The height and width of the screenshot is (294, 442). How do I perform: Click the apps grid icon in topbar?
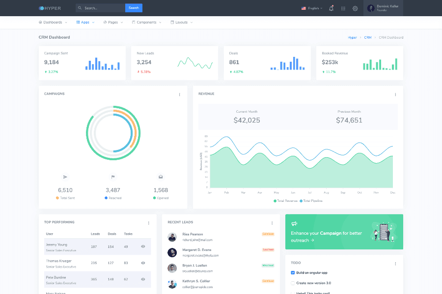tap(343, 8)
